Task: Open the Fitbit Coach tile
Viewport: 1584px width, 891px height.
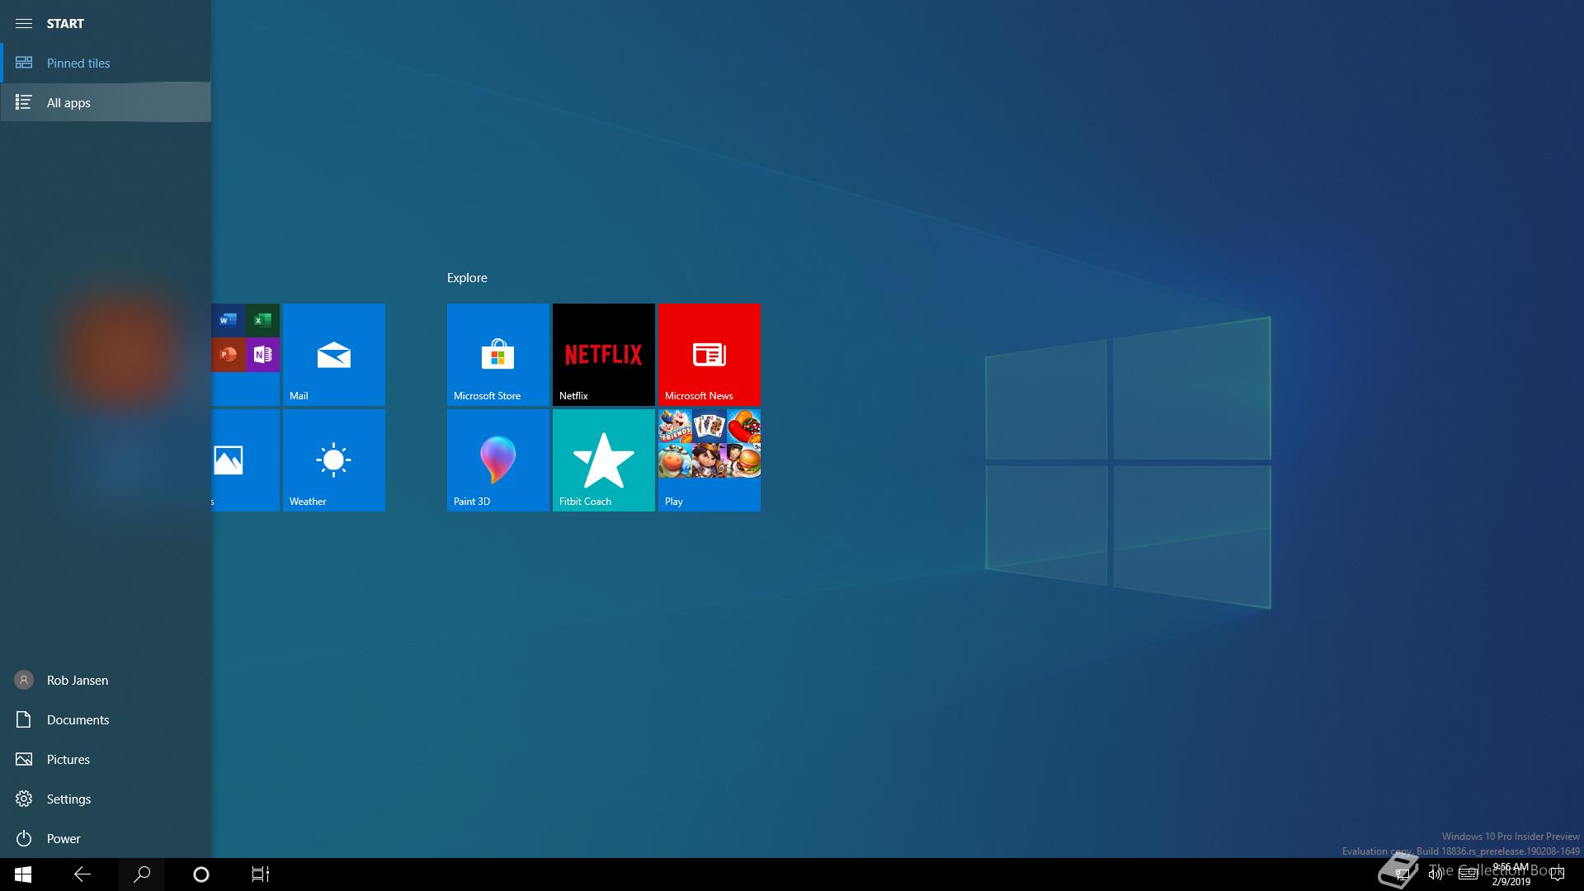Action: 604,460
